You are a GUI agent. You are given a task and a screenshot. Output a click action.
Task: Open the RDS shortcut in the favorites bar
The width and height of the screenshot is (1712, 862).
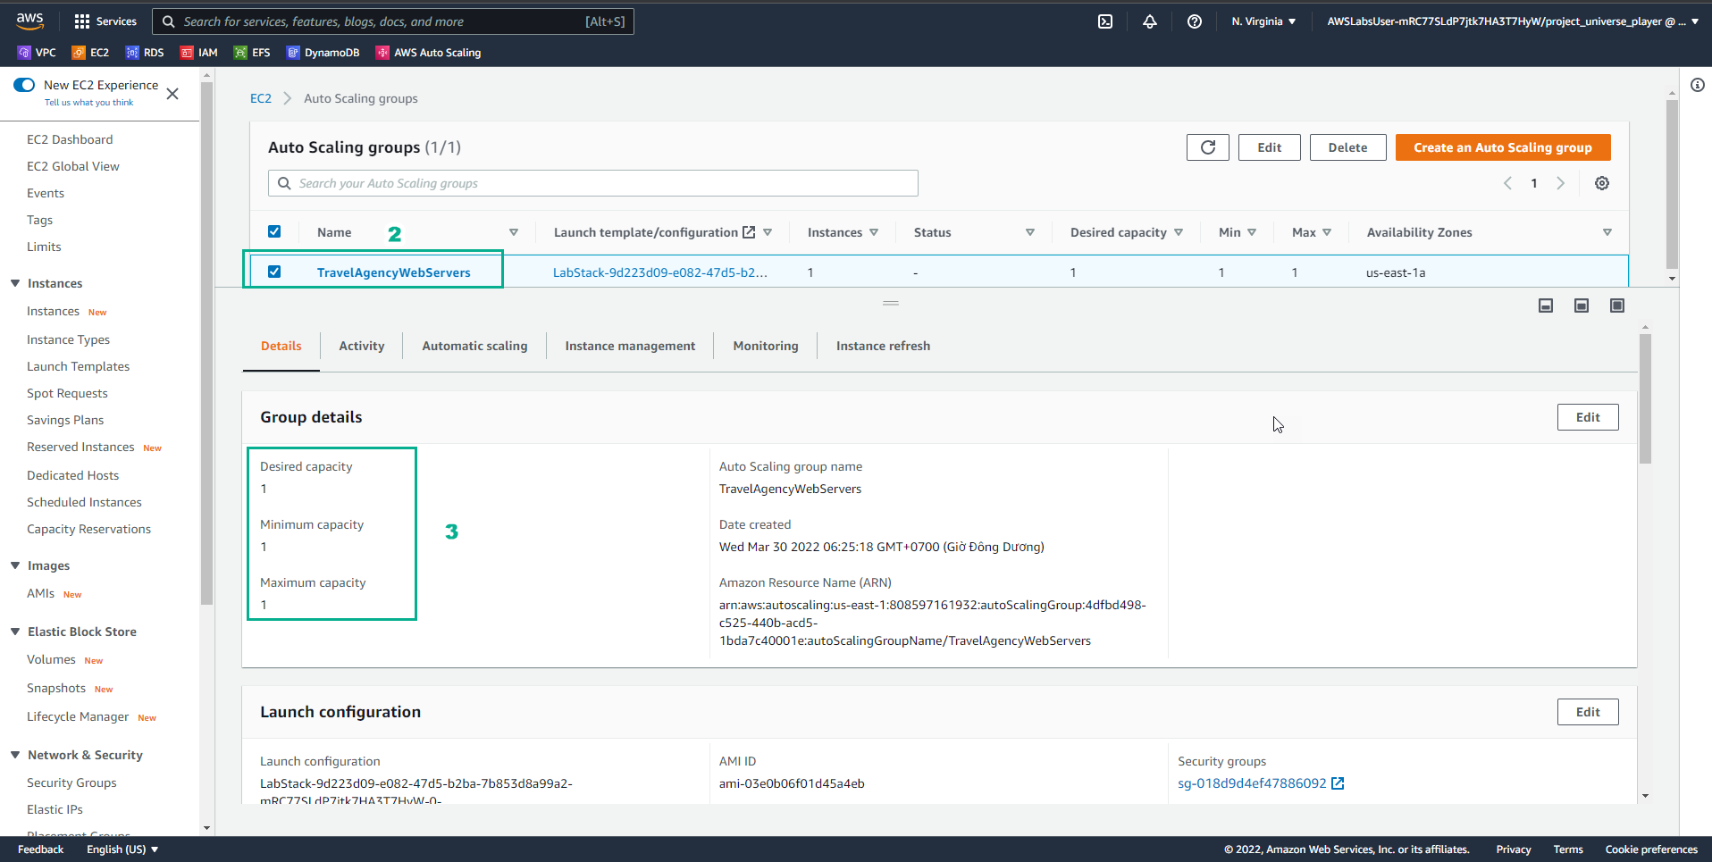pyautogui.click(x=145, y=53)
